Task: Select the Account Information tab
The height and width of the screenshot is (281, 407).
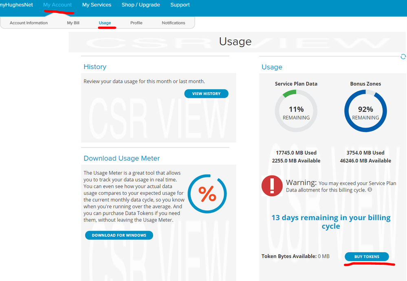Action: (x=29, y=23)
